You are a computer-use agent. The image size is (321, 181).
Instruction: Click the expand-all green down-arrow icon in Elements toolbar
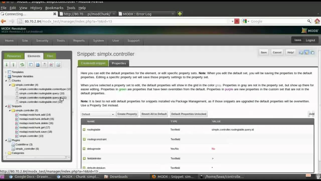pos(7,65)
